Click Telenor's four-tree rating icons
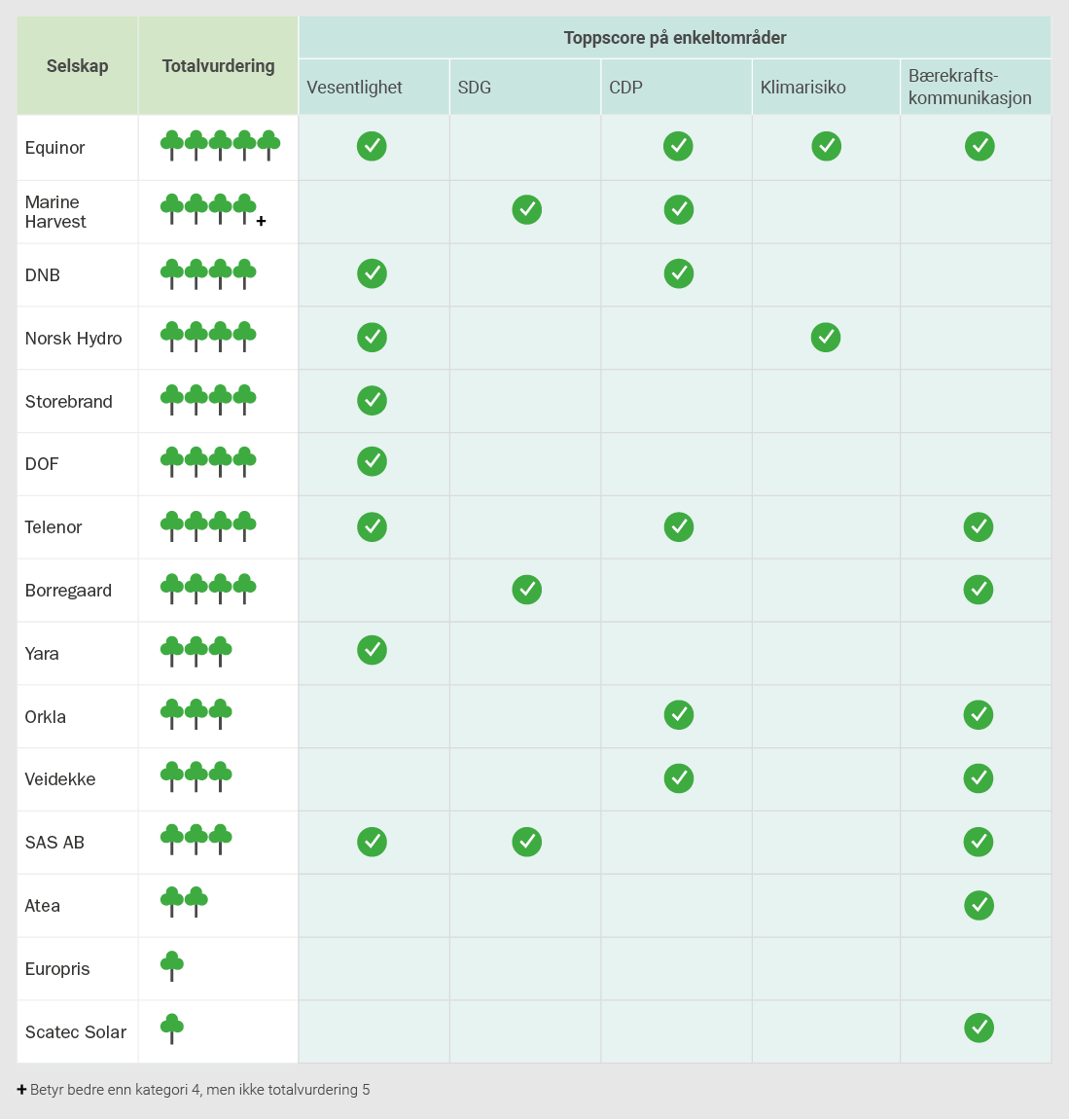 (x=208, y=526)
